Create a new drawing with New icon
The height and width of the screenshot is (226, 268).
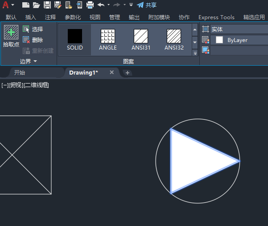(x=26, y=5)
